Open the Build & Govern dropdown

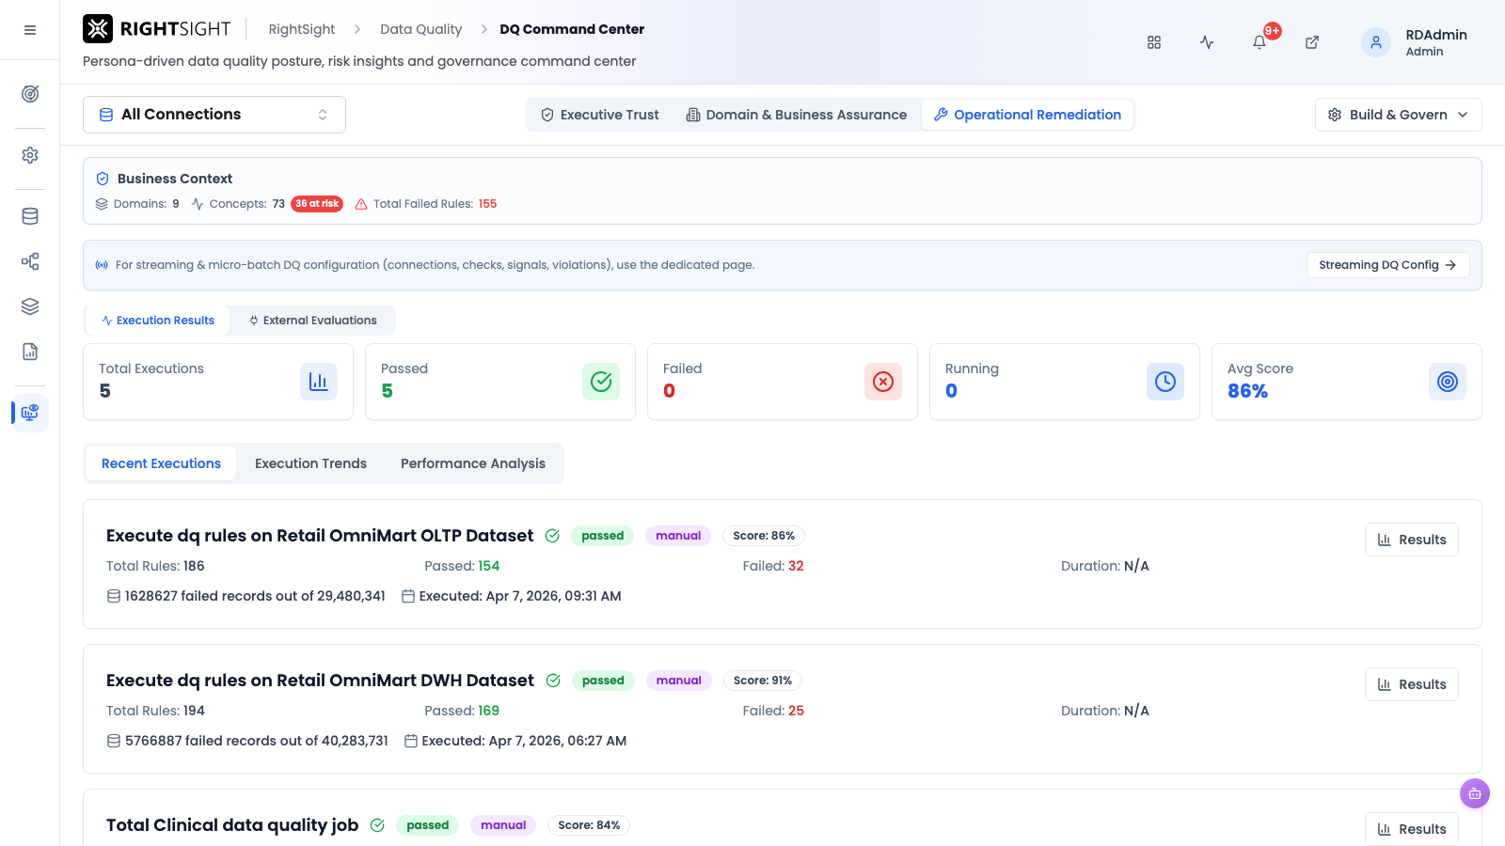tap(1399, 115)
